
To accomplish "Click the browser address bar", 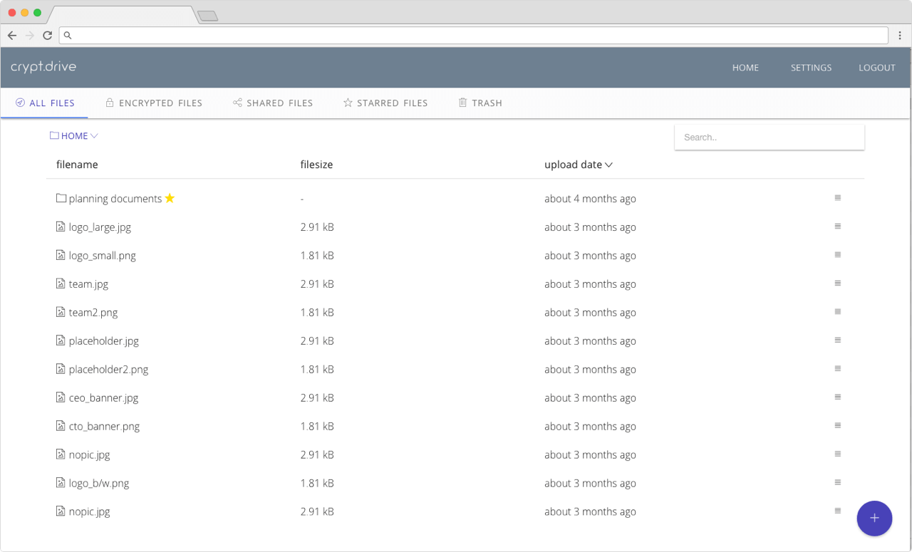I will coord(474,35).
